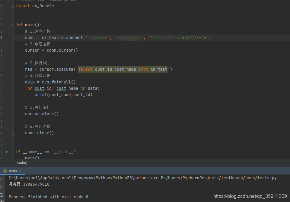Click the main() breadcrumb below the editor
This screenshot has width=290, height=202.
click(x=22, y=163)
